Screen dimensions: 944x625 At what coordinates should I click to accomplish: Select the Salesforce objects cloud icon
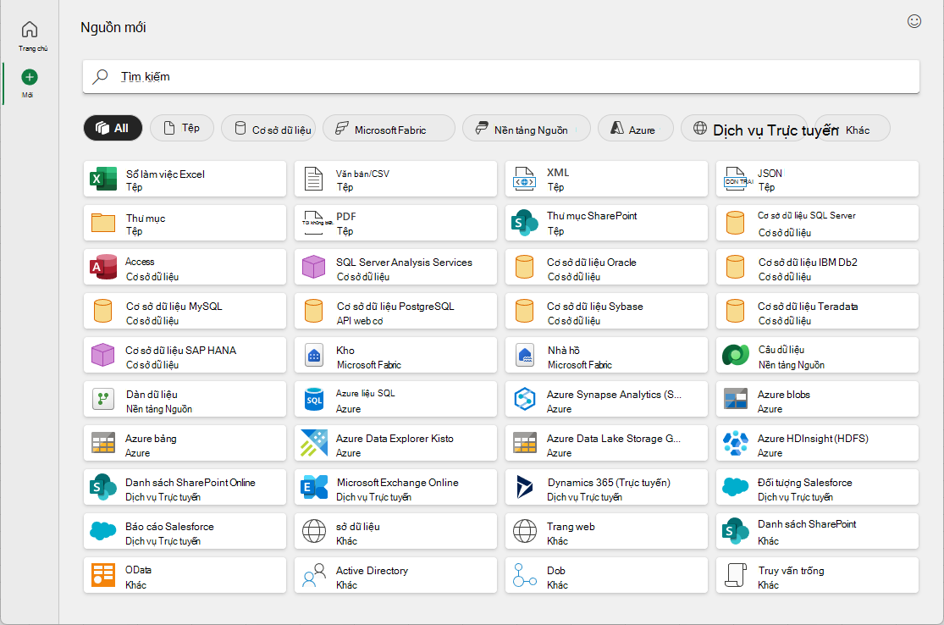coord(735,486)
